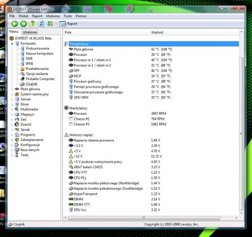Viewport: 252px width, 237px height.
Task: Expand the DirectX node
Action: (12, 125)
